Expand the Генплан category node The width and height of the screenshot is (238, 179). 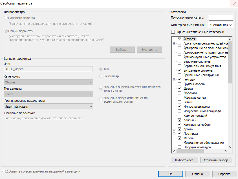tap(174, 80)
